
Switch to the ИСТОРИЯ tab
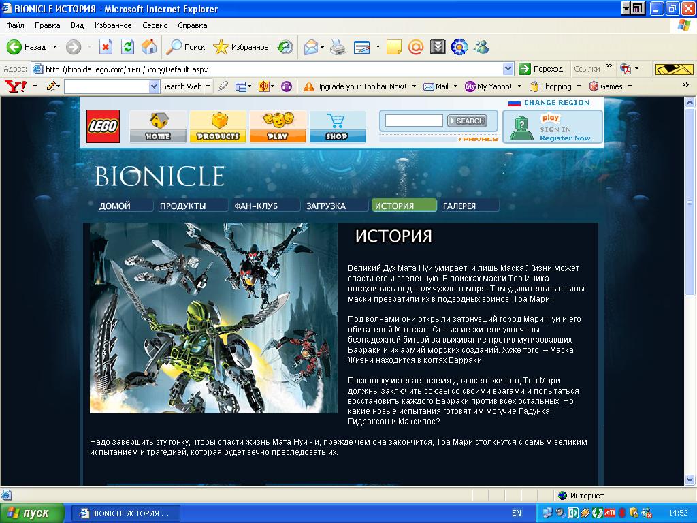(x=404, y=205)
